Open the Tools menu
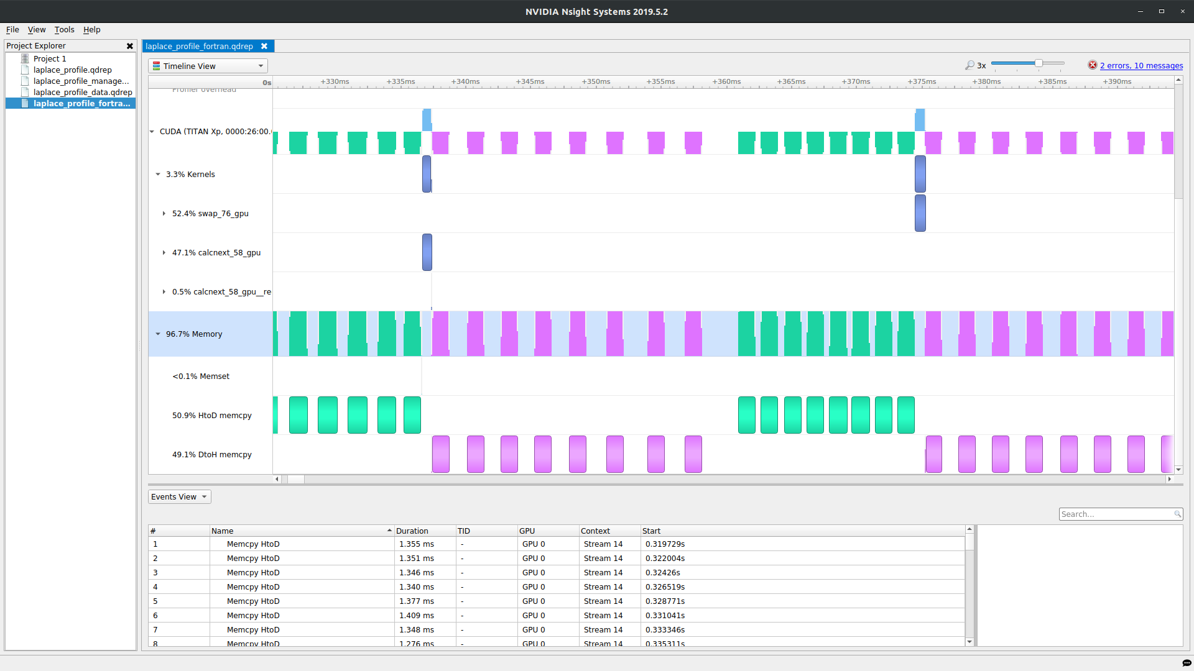Viewport: 1194px width, 671px height. coord(64,29)
